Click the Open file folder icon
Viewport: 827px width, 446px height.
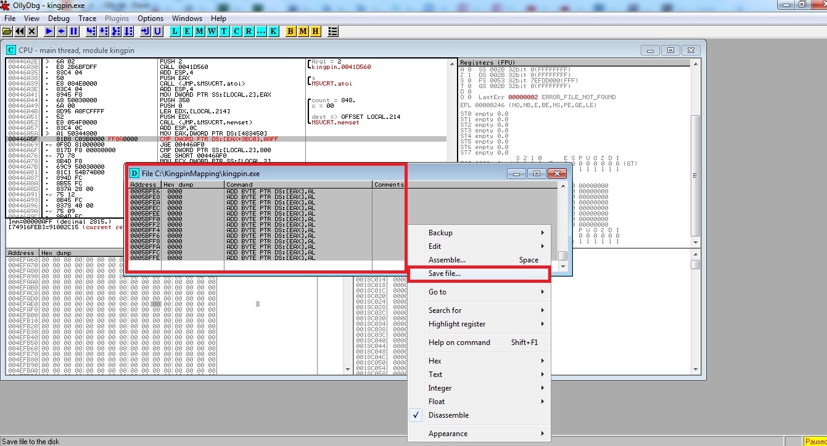[x=7, y=31]
